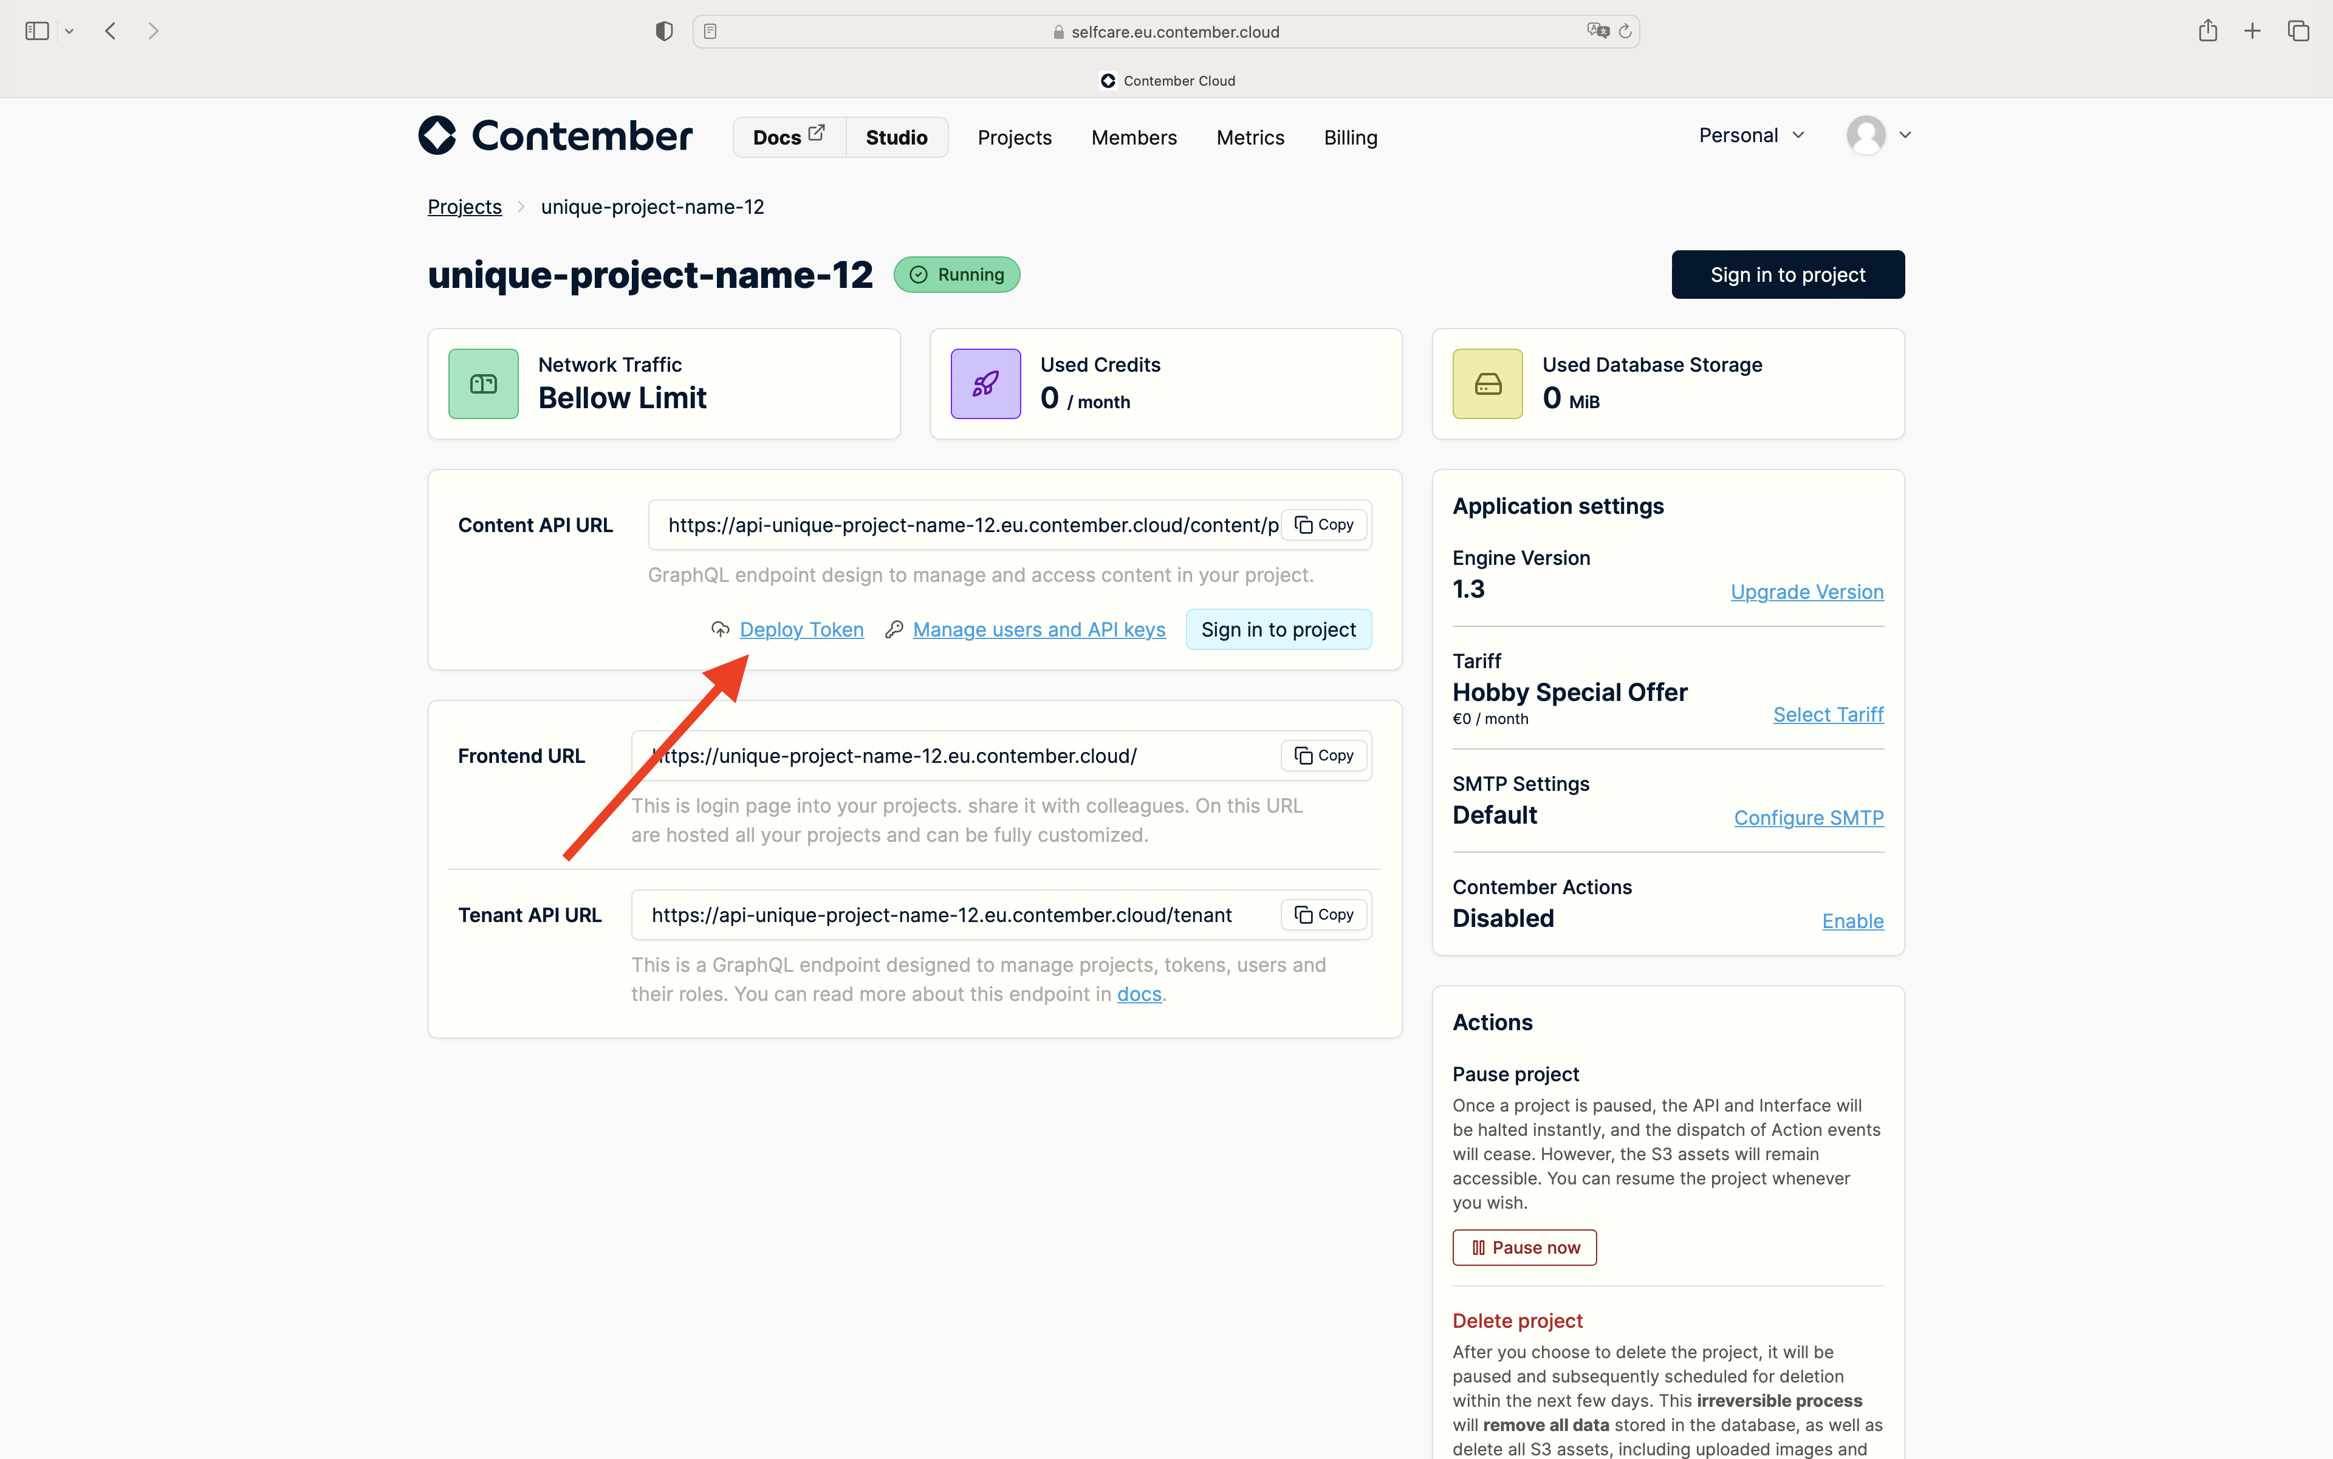Click Pause now to pause the project

[x=1523, y=1247]
